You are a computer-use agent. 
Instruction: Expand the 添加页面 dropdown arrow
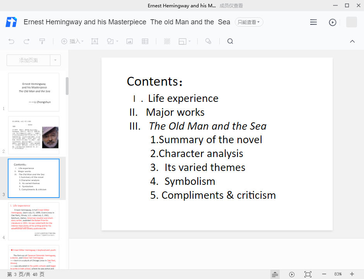click(55, 60)
